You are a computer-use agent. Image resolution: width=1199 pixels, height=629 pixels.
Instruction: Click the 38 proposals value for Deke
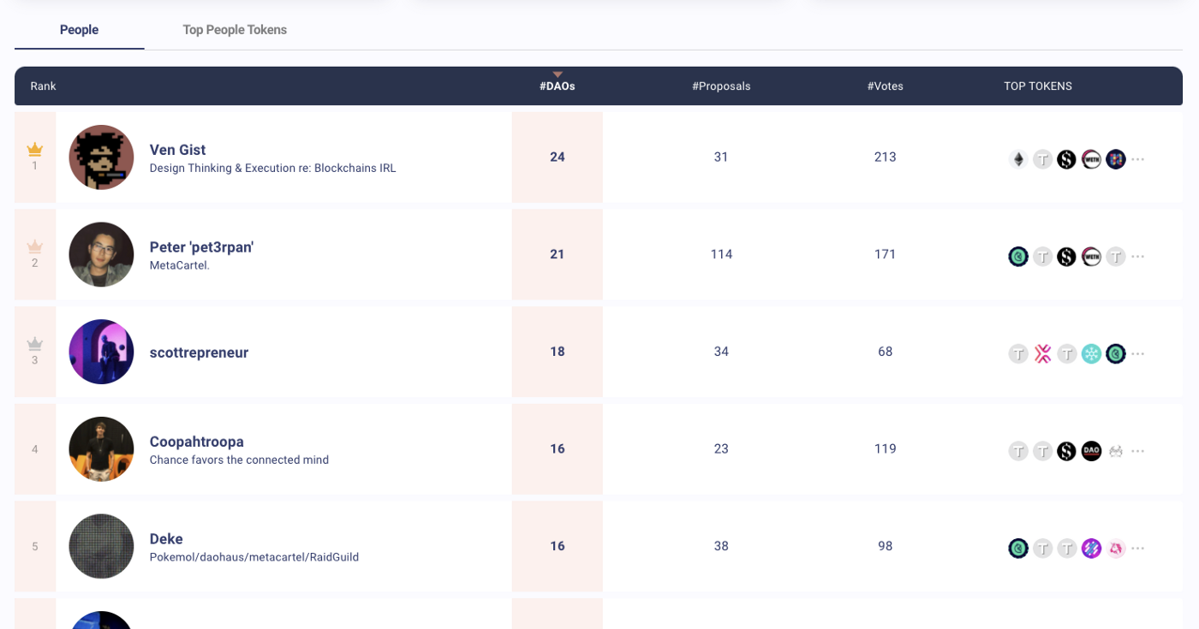[x=721, y=546]
